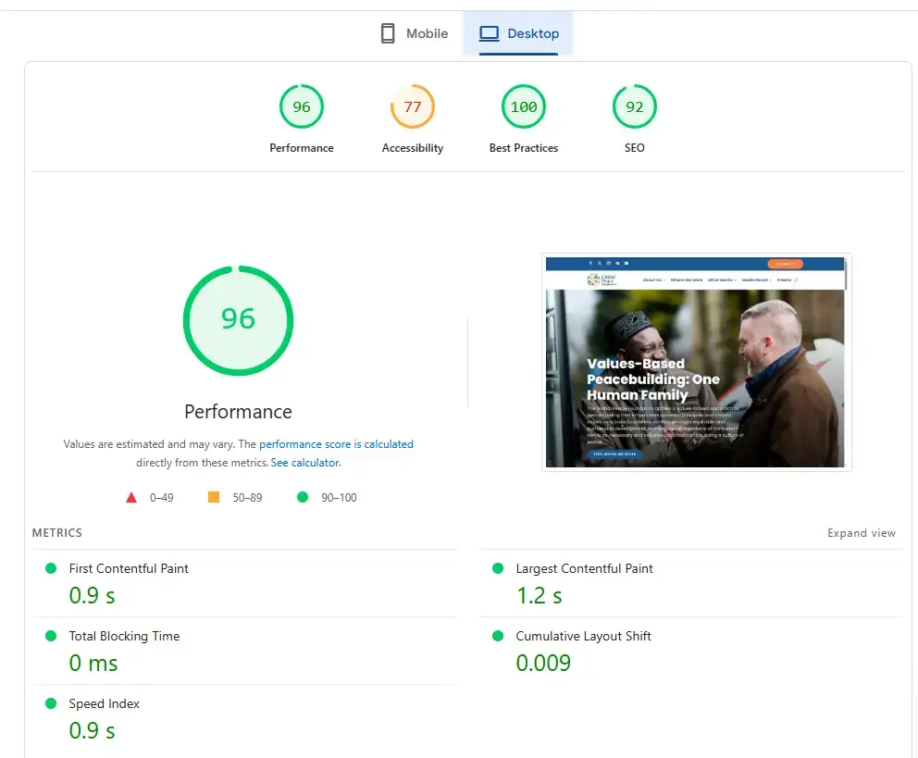918x758 pixels.
Task: Jump to the SEO score gauge 92
Action: pos(635,107)
